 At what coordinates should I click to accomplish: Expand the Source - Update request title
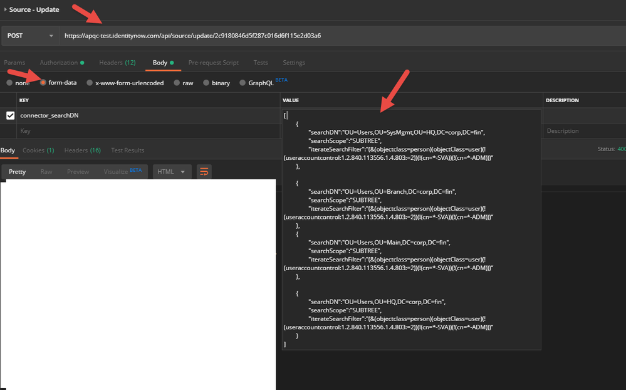click(6, 9)
